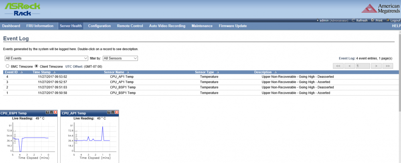
Task: Sort by Event ID column arrow
Action: click(x=21, y=72)
